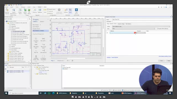
Task: Click the Rules icon in Definition group
Action: 70,11
